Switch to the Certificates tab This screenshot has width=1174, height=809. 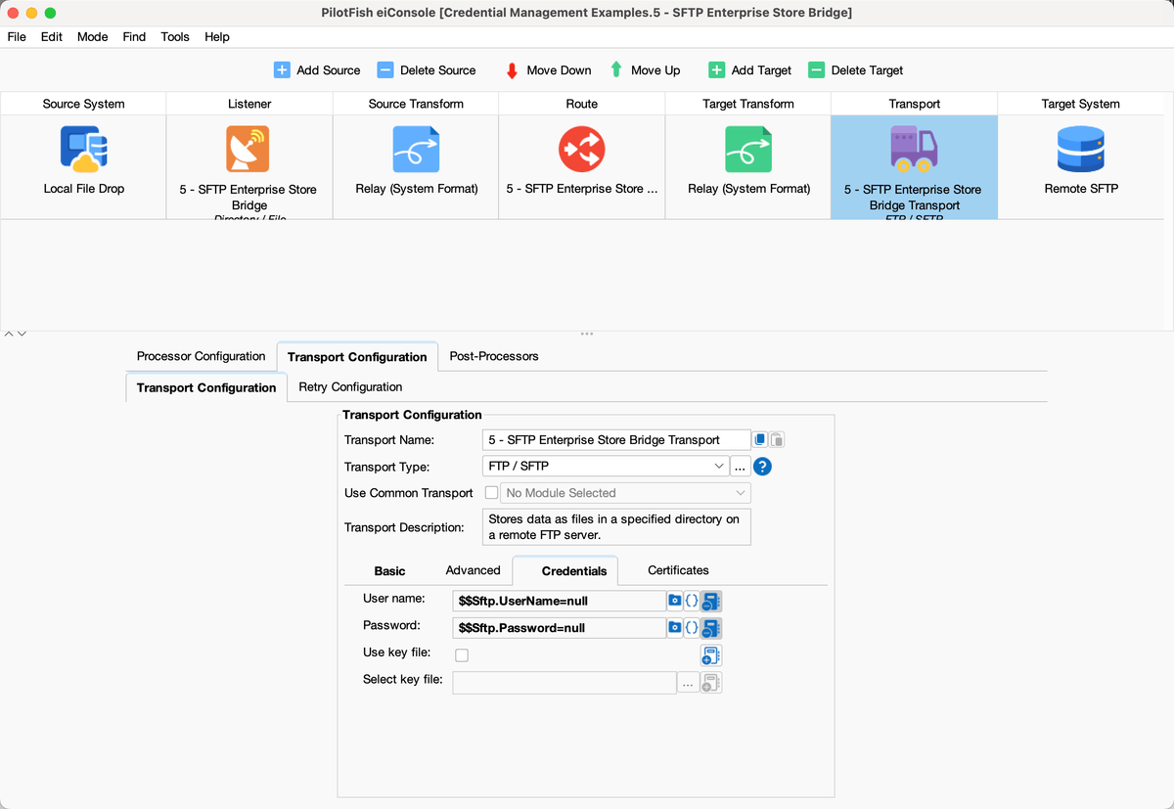[x=678, y=570]
